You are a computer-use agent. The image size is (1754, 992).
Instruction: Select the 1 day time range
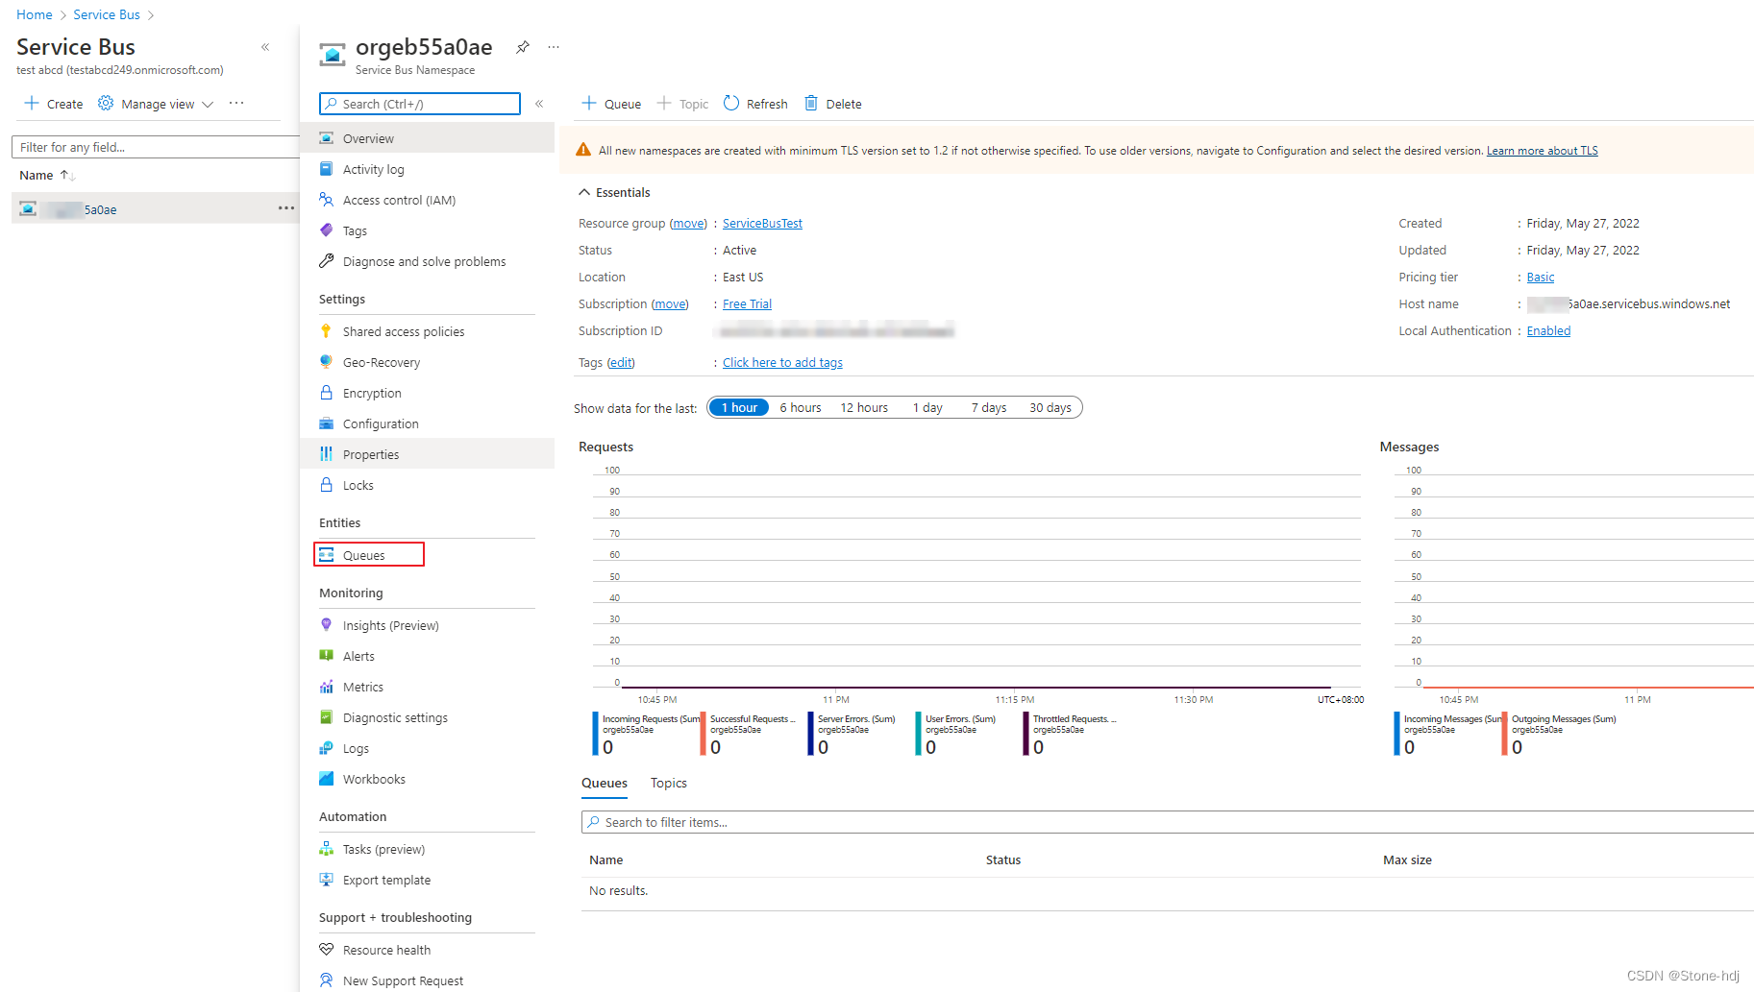(927, 407)
